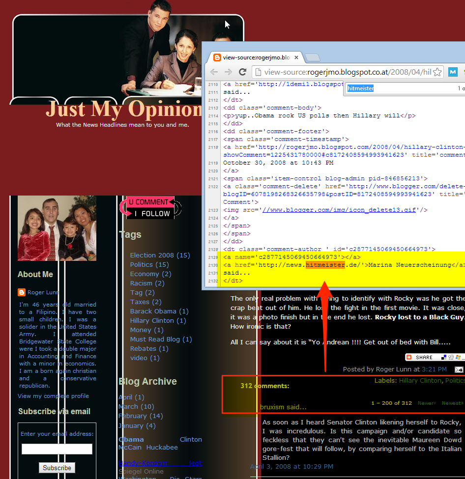Open the March archive link
The image size is (465, 479).
tap(136, 407)
